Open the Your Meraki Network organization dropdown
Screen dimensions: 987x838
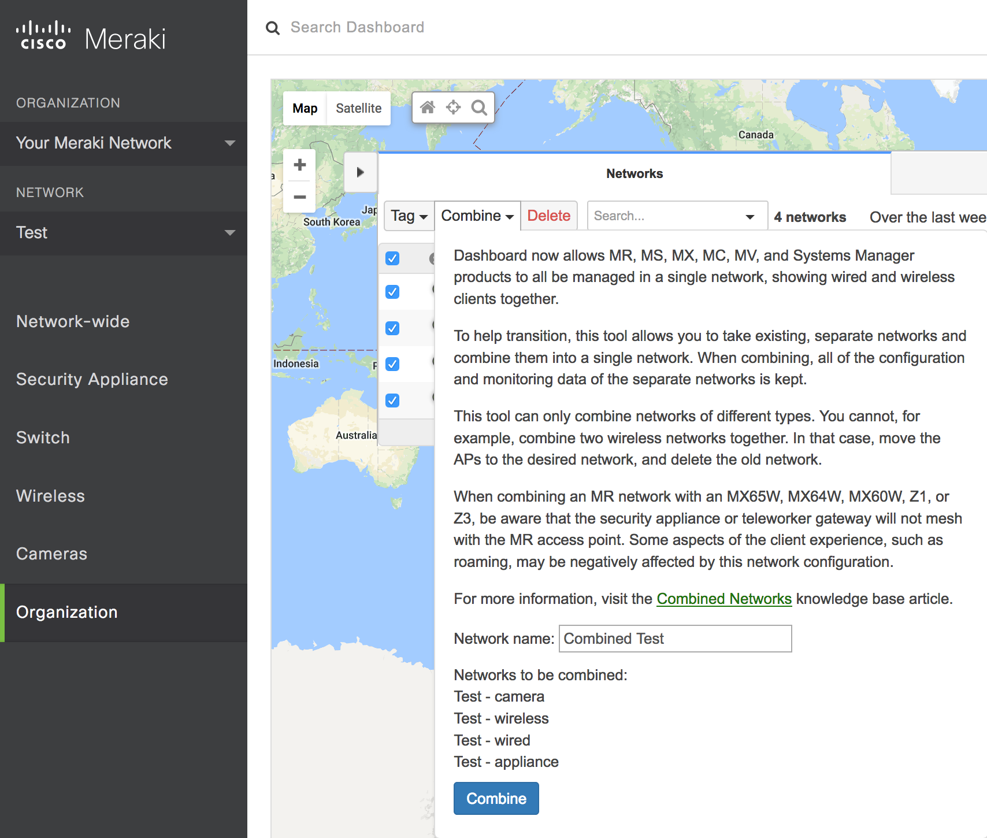point(124,143)
